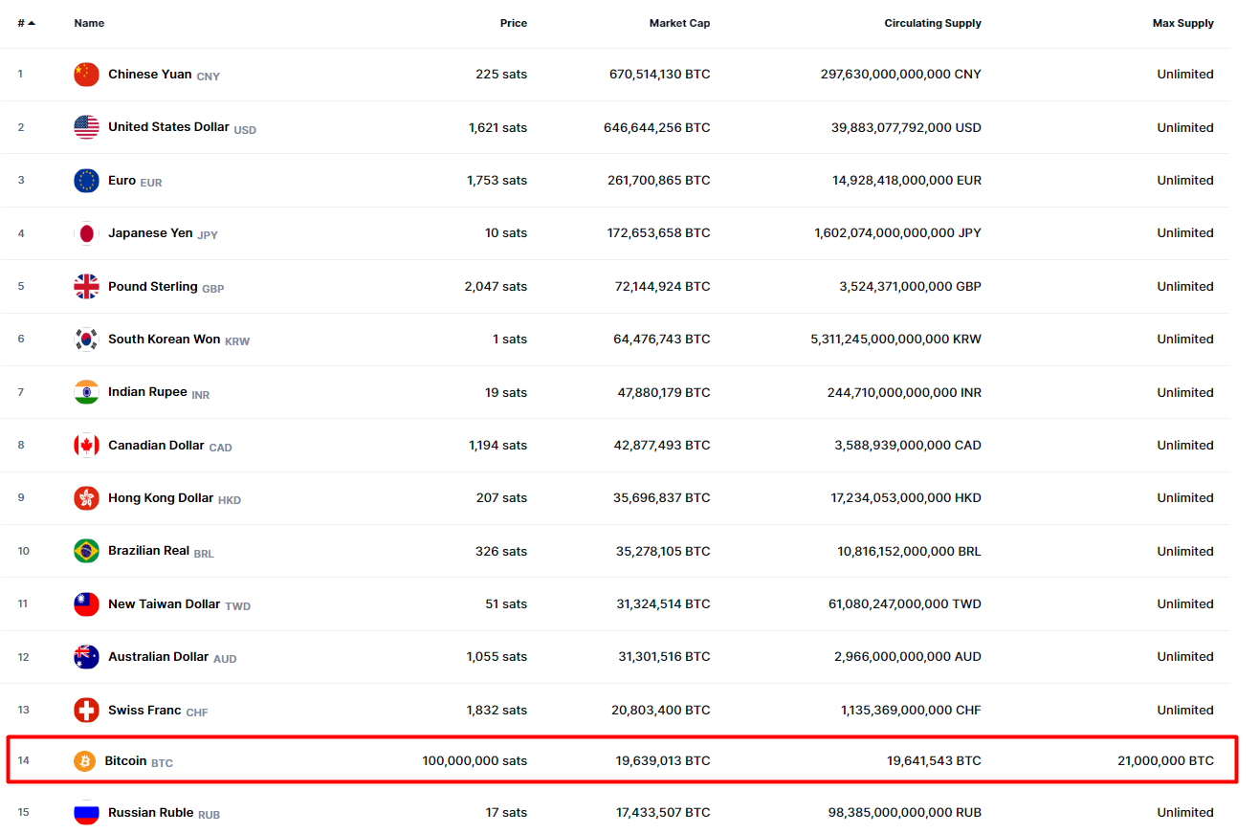Click circulating supply 98,385,000,000,000 RUB

pyautogui.click(x=905, y=812)
